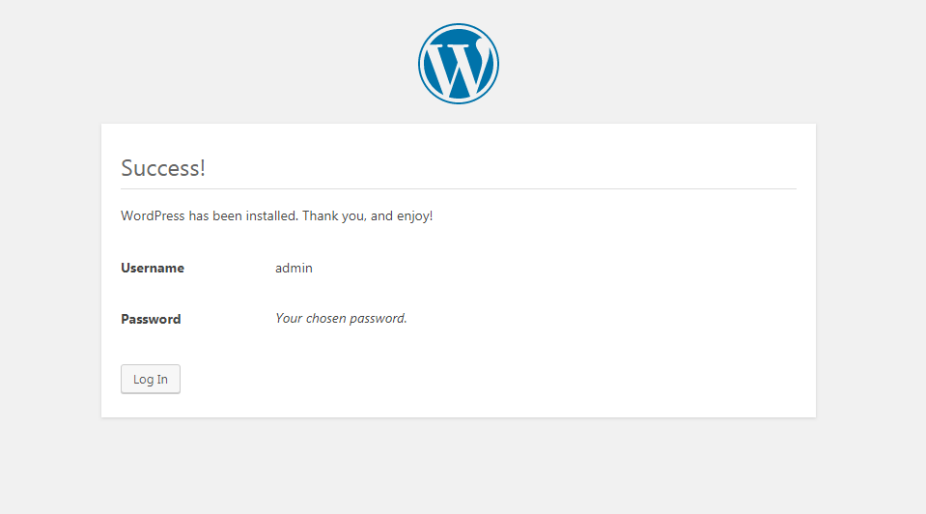Click the white W letter inside logo
The height and width of the screenshot is (514, 926).
pyautogui.click(x=459, y=67)
